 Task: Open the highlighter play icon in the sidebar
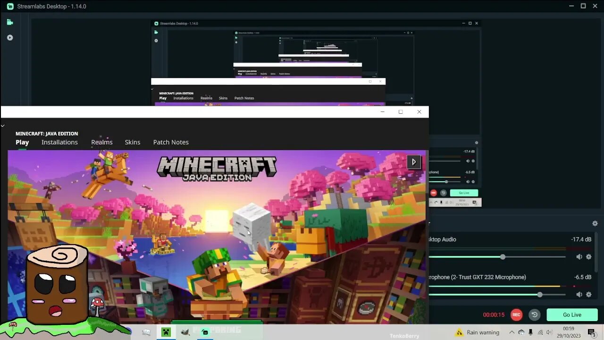click(10, 38)
